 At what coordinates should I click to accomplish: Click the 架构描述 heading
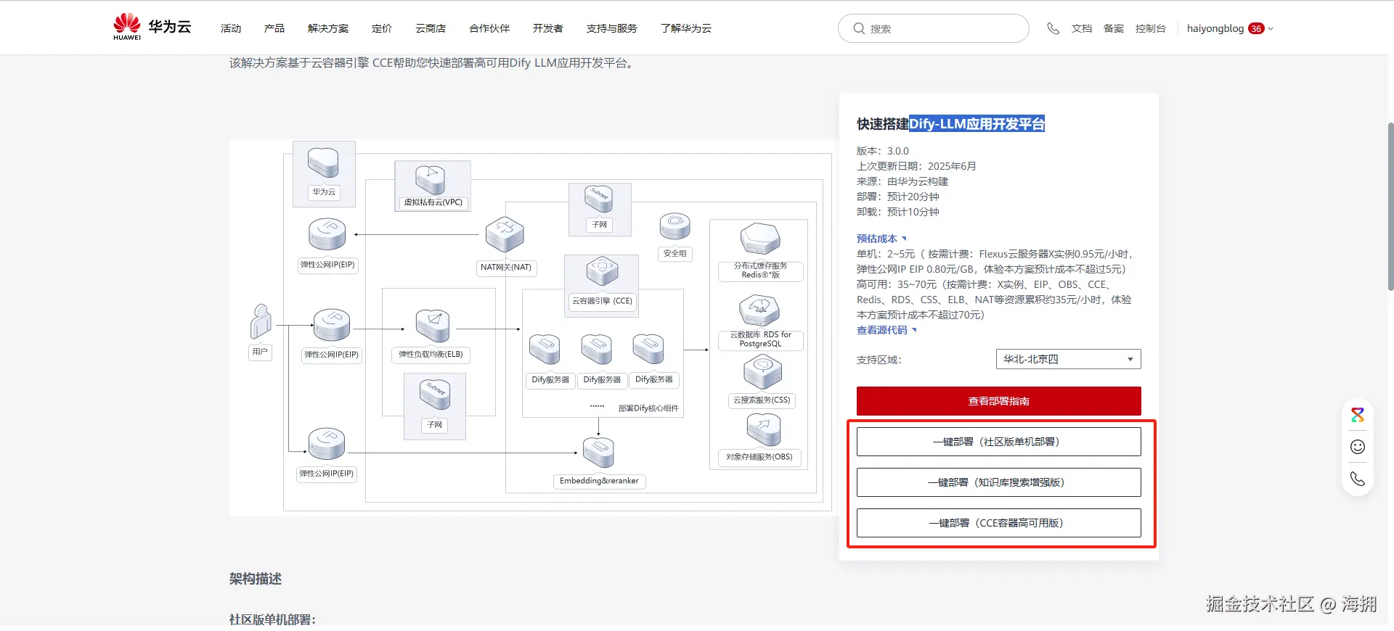pos(256,579)
